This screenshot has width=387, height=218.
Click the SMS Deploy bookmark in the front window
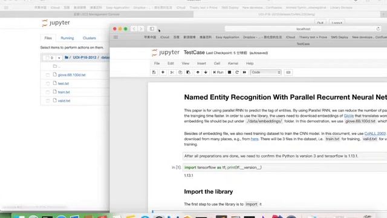tap(339, 37)
